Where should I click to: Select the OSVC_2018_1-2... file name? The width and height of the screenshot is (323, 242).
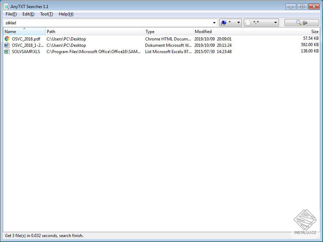click(27, 45)
